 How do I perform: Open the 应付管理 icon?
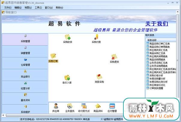click(112, 108)
